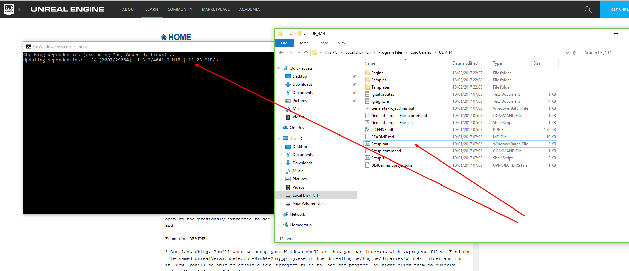Open address bar history dropdown

567,53
